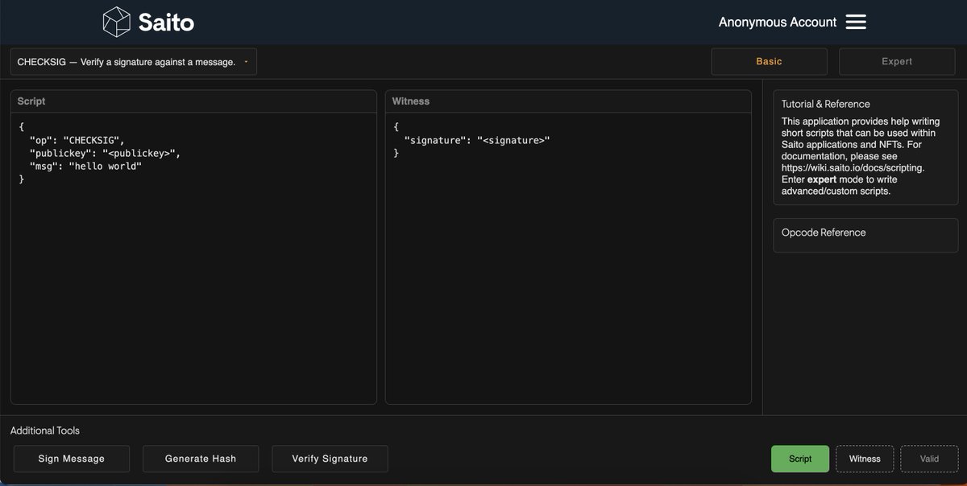
Task: Click the "msg": "hello world" line
Action: click(85, 166)
